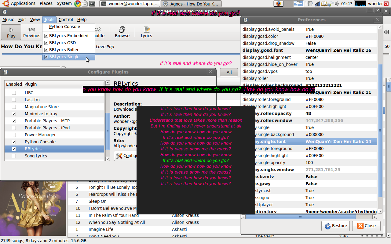Launch Google Chrome from top panel
Screen dimensions: 391x244
[x=77, y=4]
